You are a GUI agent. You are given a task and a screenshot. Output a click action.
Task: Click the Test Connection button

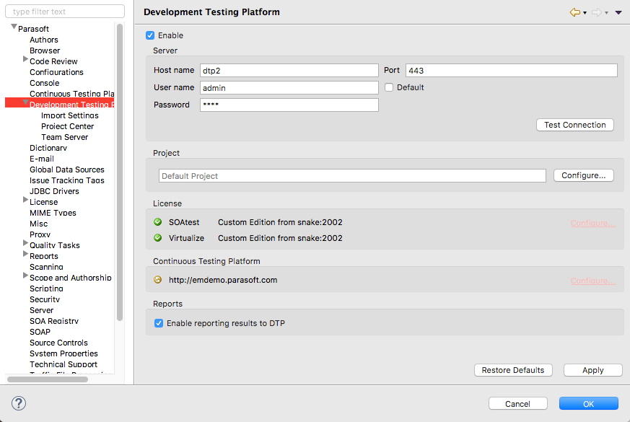(x=575, y=125)
